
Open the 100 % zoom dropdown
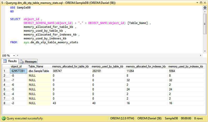pos(14,56)
